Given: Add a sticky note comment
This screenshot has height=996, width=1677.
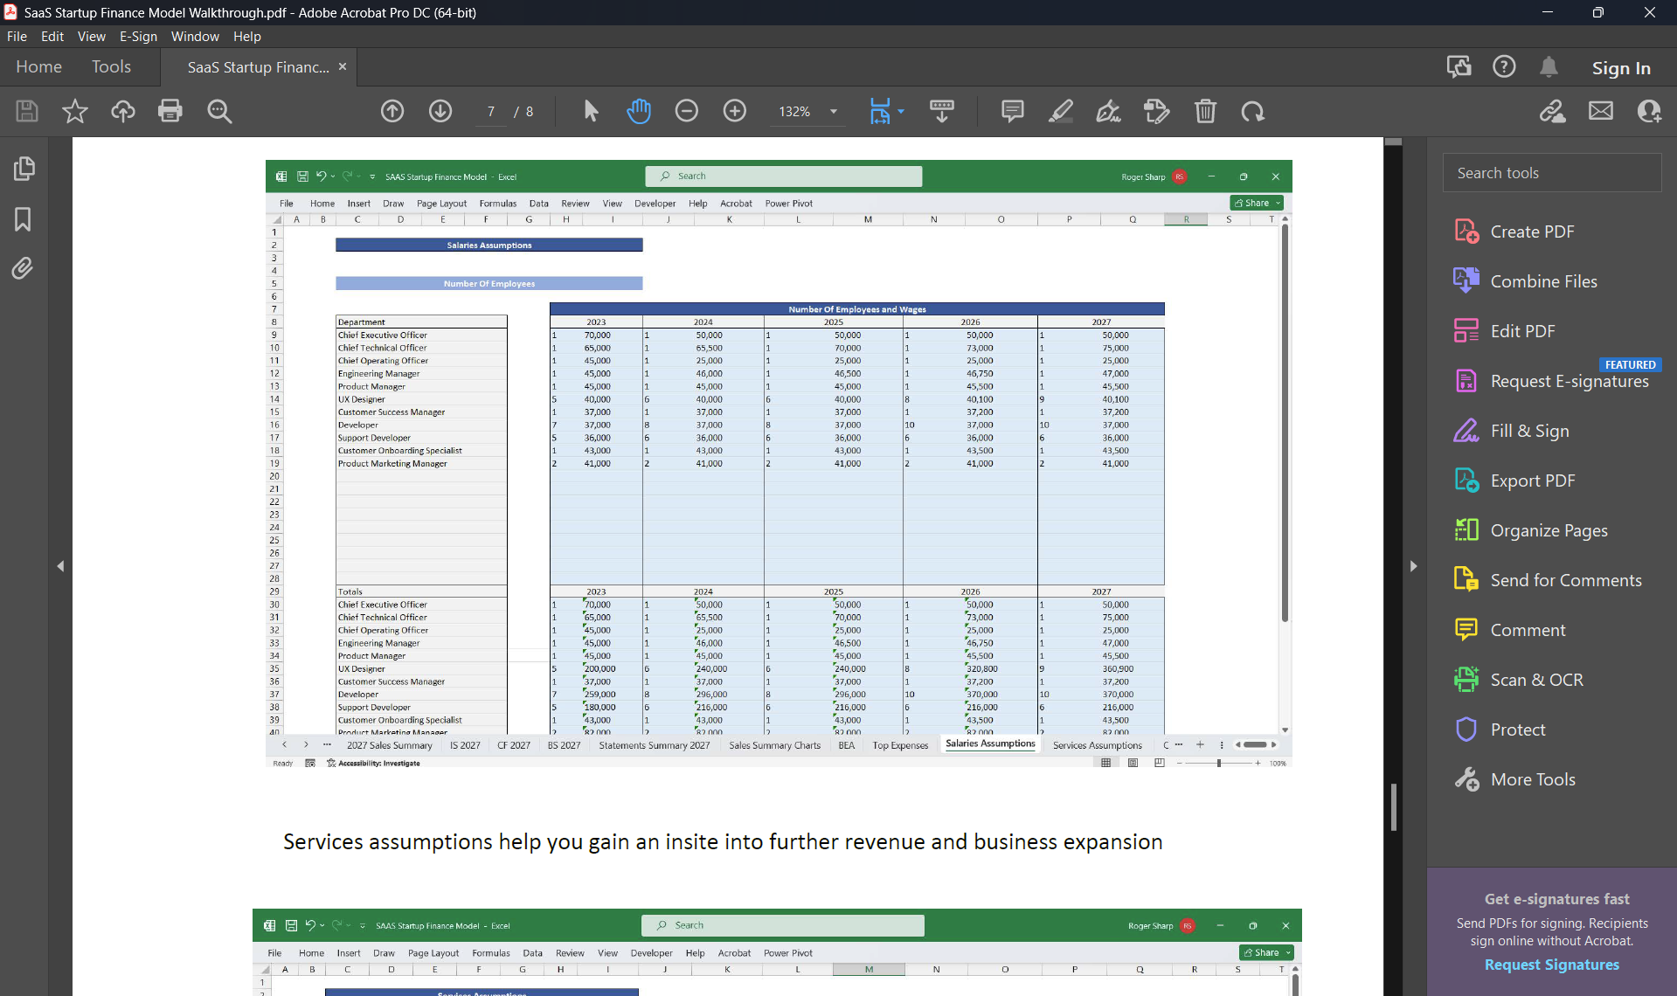Looking at the screenshot, I should 1012,111.
